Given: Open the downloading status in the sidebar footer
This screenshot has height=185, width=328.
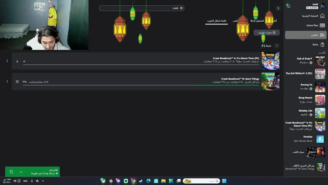Looking at the screenshot, I should (306, 167).
